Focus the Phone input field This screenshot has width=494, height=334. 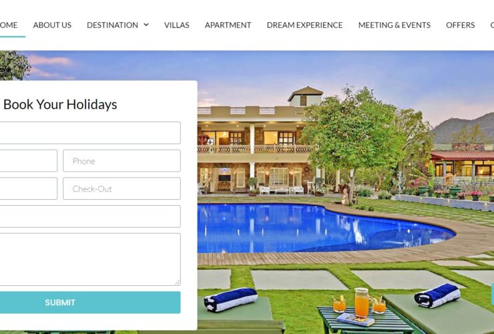point(121,161)
